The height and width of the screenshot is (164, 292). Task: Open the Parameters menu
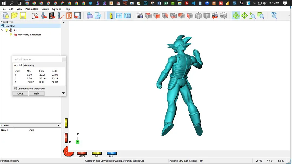point(32,9)
